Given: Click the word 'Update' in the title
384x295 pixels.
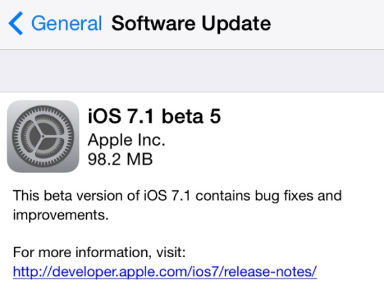Looking at the screenshot, I should (237, 24).
